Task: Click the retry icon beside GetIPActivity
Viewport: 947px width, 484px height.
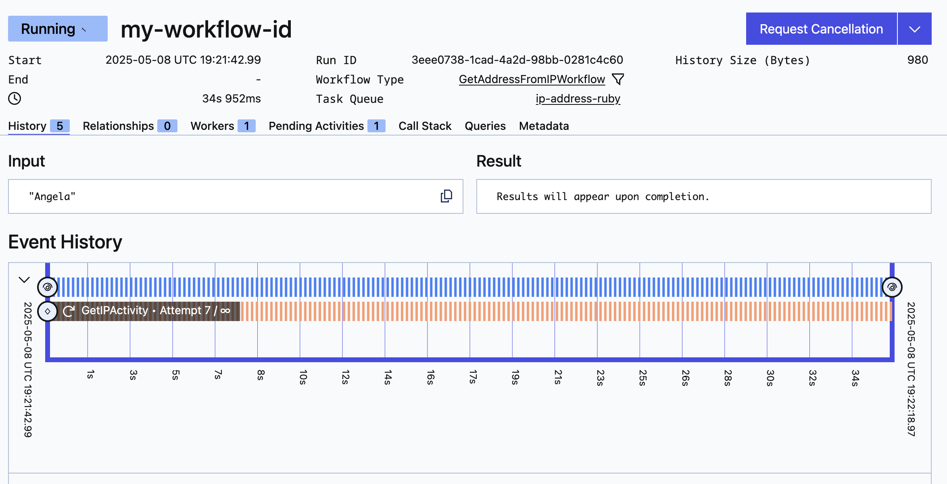Action: tap(69, 311)
